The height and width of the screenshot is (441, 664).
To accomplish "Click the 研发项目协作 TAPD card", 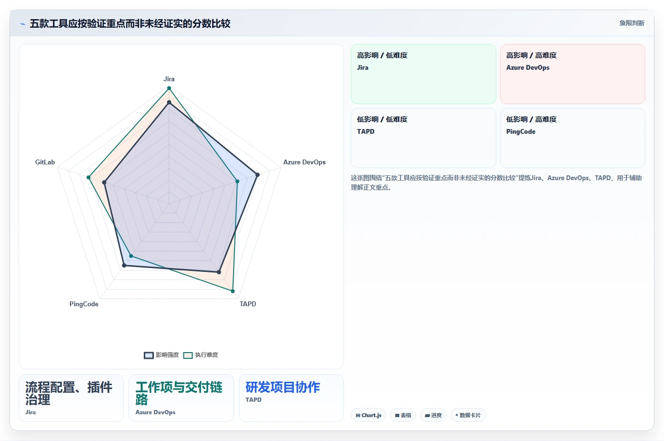I will [291, 398].
